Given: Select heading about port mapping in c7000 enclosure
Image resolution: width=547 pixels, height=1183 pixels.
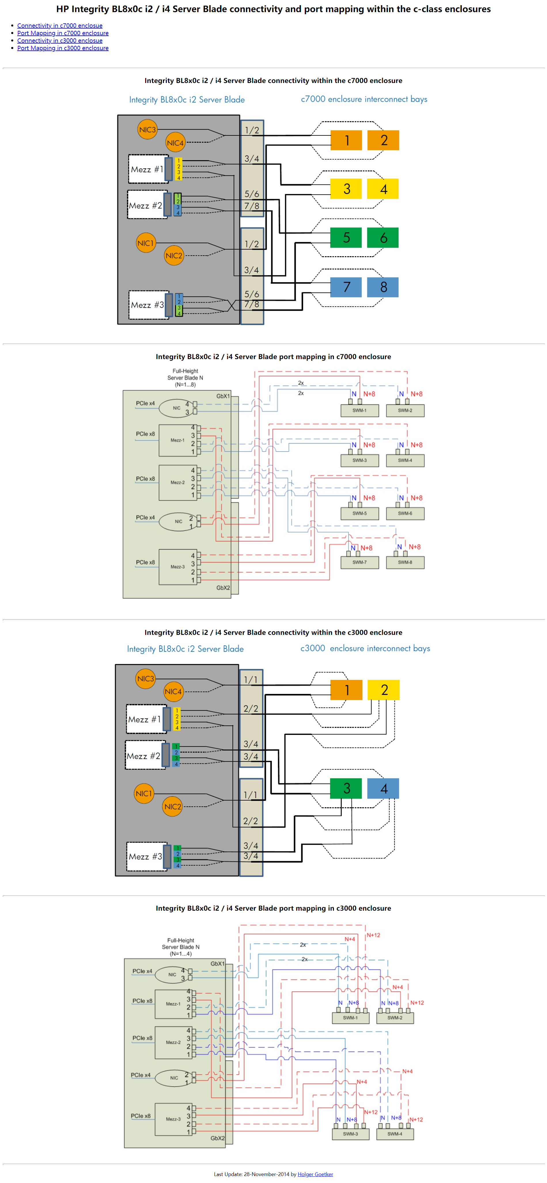Looking at the screenshot, I should pos(274,356).
